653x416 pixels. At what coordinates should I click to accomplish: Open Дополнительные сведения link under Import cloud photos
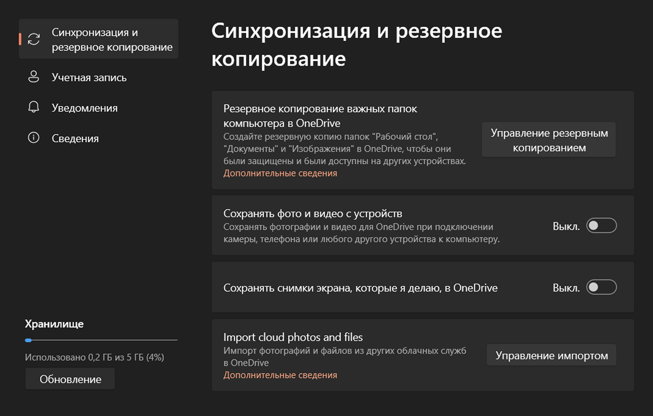point(280,375)
